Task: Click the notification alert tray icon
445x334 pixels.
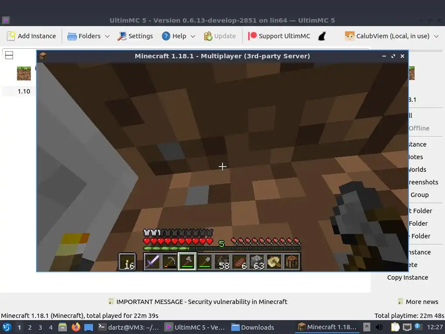Action: point(418,327)
